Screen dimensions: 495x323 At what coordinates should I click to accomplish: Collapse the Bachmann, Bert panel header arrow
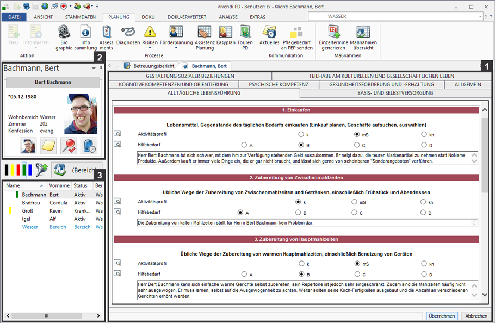point(93,68)
